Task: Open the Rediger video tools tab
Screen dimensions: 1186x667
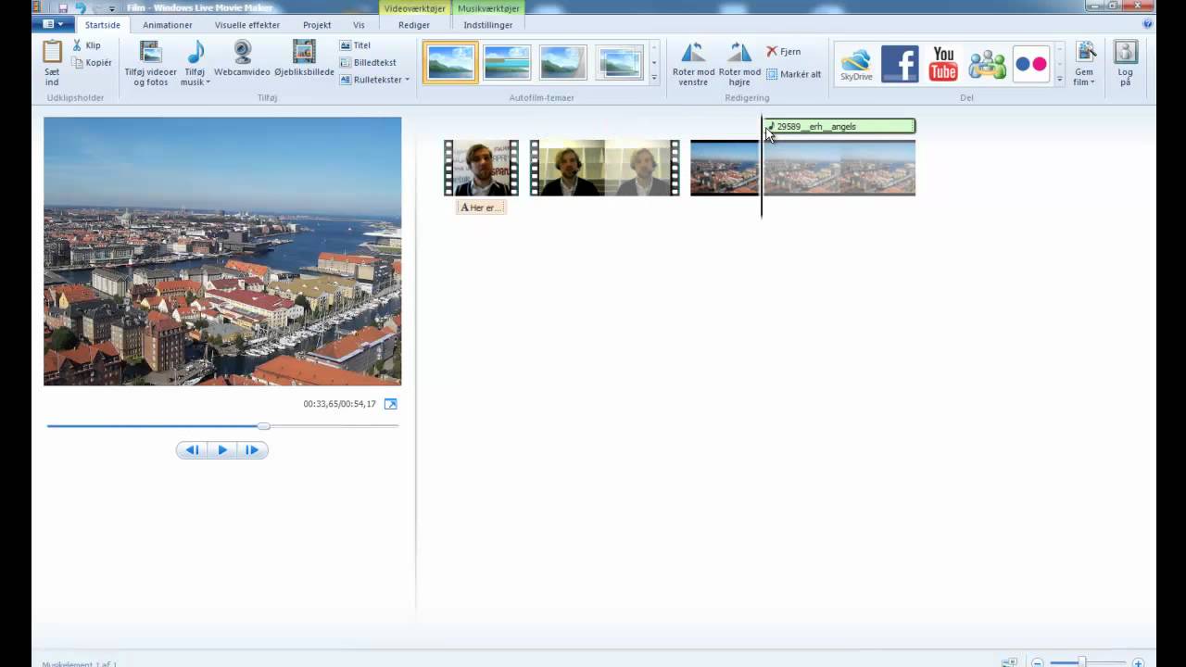Action: (x=414, y=25)
